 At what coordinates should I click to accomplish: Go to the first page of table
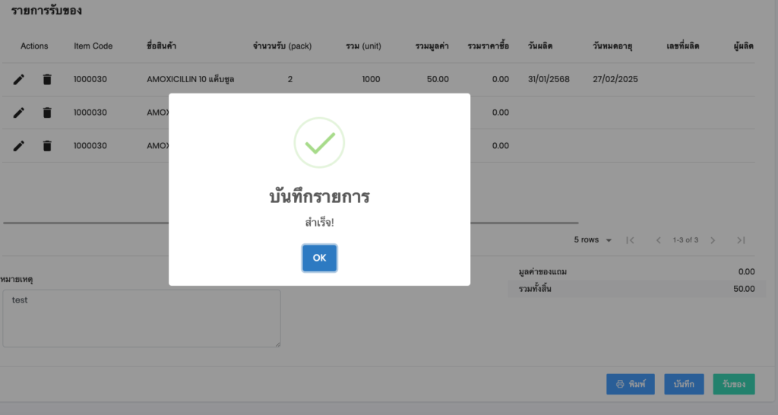[x=630, y=240]
